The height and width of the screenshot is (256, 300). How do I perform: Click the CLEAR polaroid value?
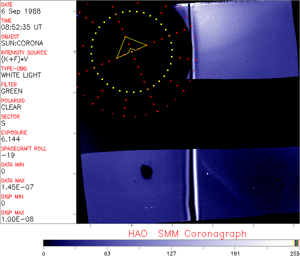(x=11, y=107)
